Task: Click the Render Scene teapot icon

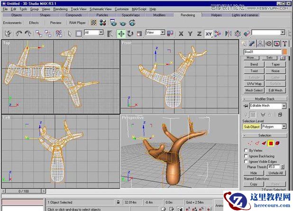Action: click(113, 23)
